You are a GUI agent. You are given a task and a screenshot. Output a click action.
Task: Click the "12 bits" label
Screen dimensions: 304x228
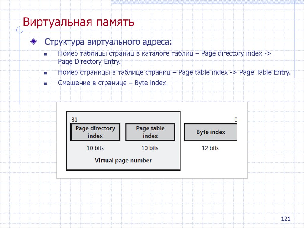pos(210,148)
